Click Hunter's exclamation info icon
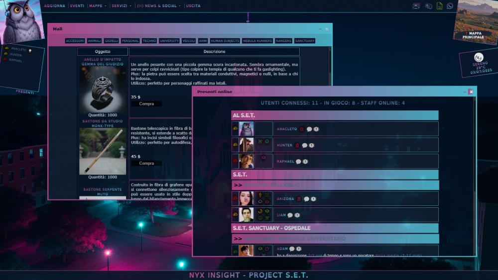 pyautogui.click(x=312, y=145)
